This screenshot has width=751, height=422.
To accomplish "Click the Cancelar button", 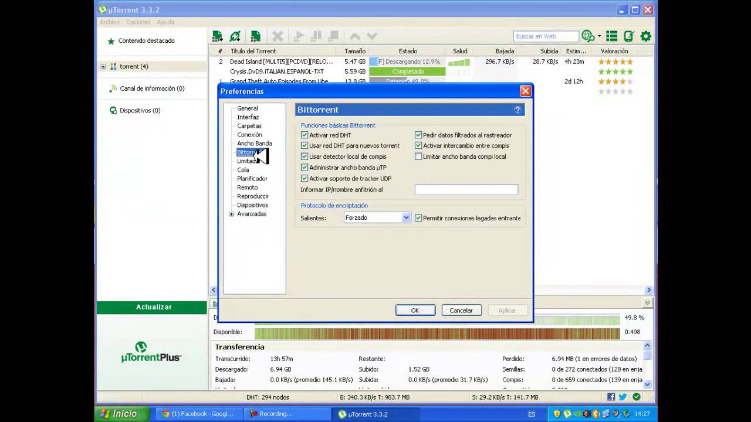I will coord(461,310).
